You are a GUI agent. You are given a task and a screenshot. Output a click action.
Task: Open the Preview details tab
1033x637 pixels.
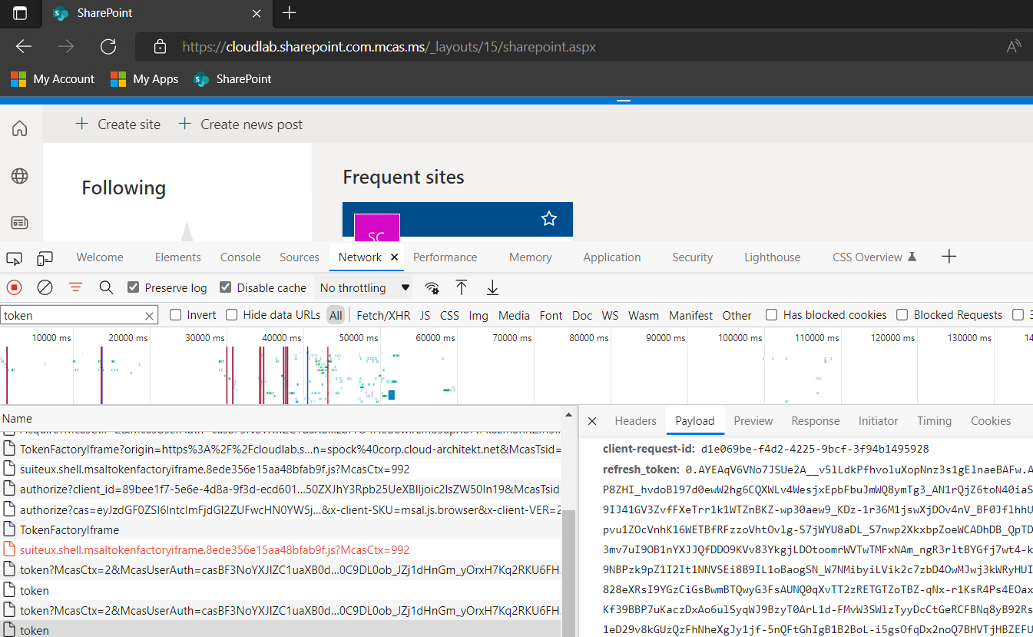click(x=753, y=421)
